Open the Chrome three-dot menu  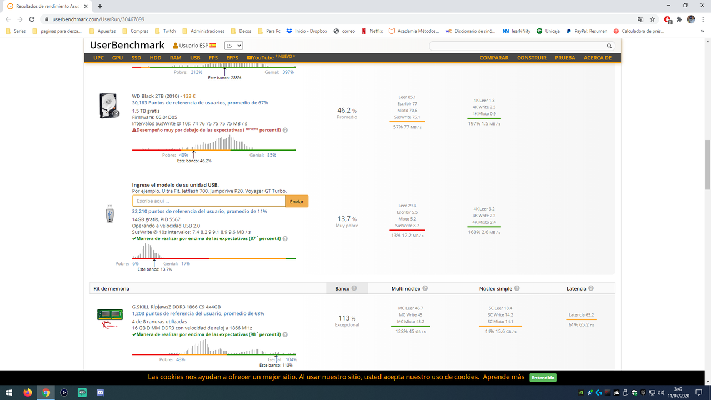tap(702, 19)
